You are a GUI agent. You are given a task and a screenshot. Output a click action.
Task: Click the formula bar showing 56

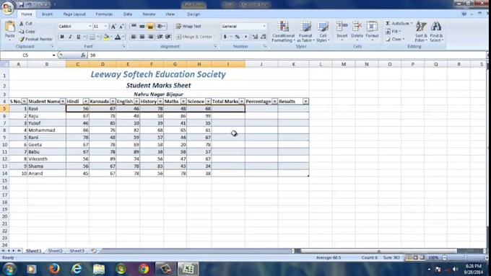click(287, 55)
